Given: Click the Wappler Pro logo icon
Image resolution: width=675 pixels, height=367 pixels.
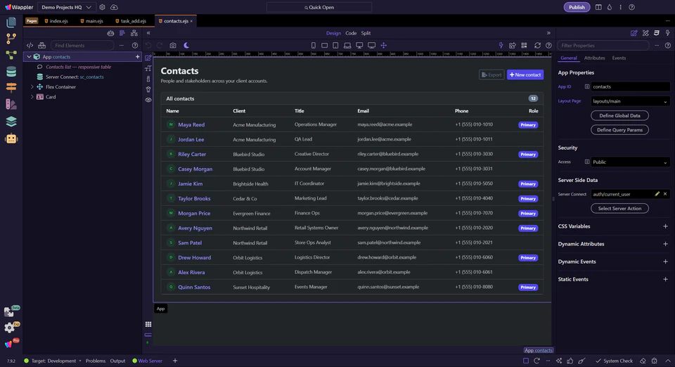Looking at the screenshot, I should pos(8,345).
